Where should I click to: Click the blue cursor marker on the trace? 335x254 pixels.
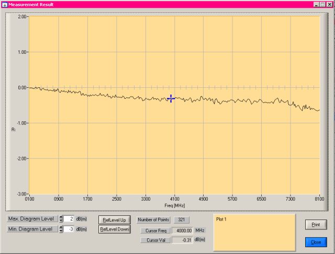(171, 99)
